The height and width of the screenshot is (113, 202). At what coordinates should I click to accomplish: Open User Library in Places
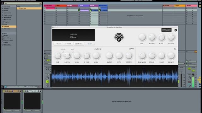8,38
